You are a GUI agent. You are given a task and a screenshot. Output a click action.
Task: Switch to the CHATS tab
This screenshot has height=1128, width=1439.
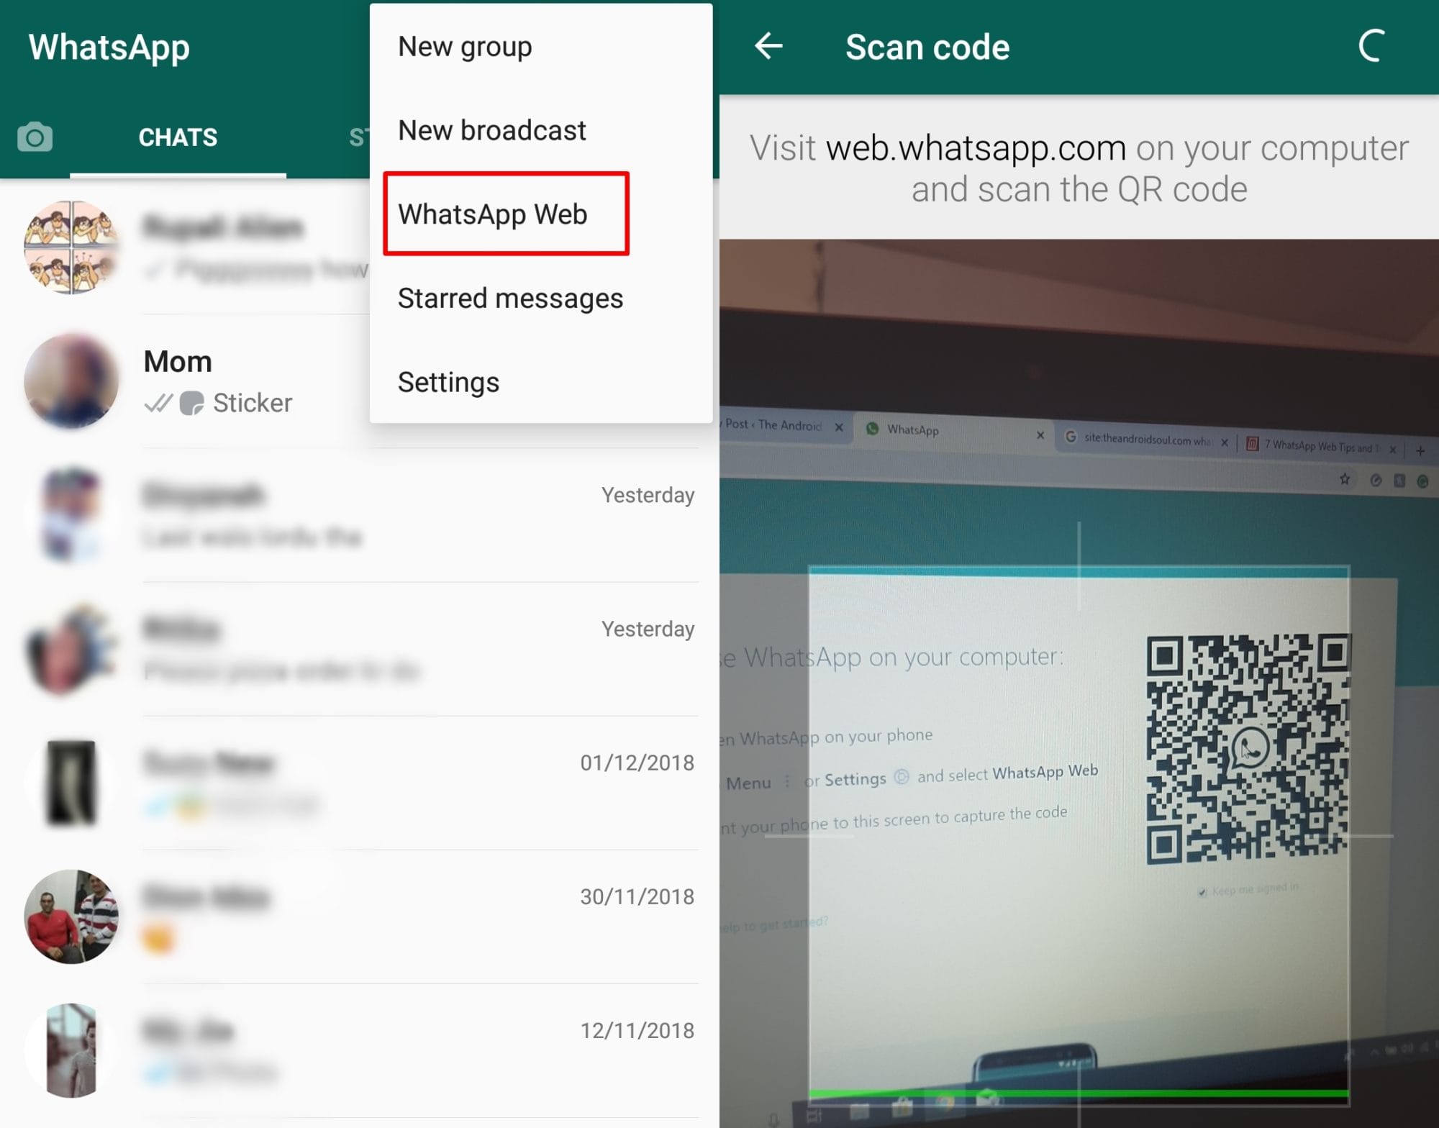click(178, 137)
